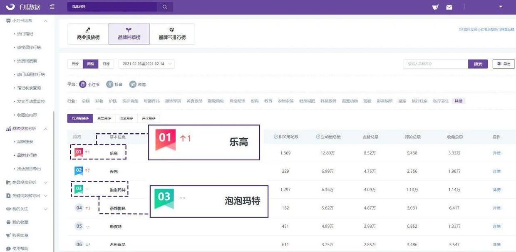Click the purple 搜索 button
Image resolution: width=516 pixels, height=252 pixels.
point(478,64)
